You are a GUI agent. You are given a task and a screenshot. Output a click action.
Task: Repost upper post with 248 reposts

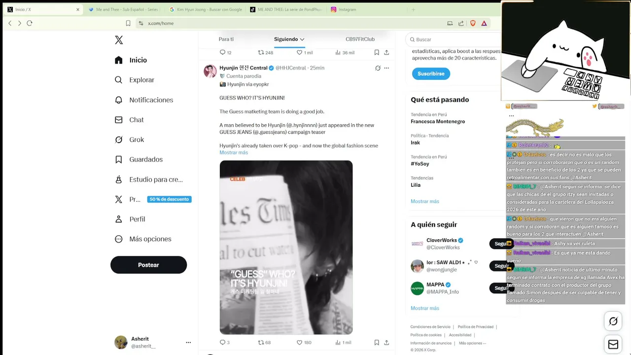[x=266, y=52]
